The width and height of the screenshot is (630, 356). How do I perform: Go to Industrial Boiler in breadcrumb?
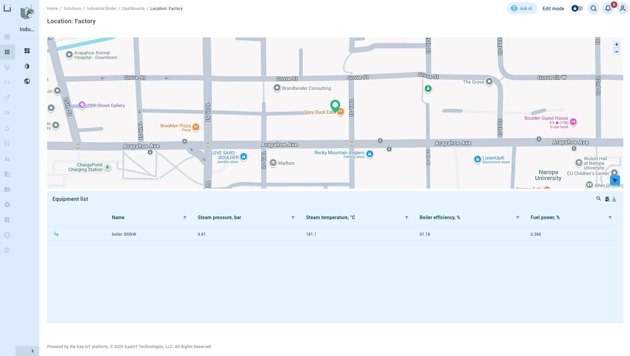(x=102, y=9)
